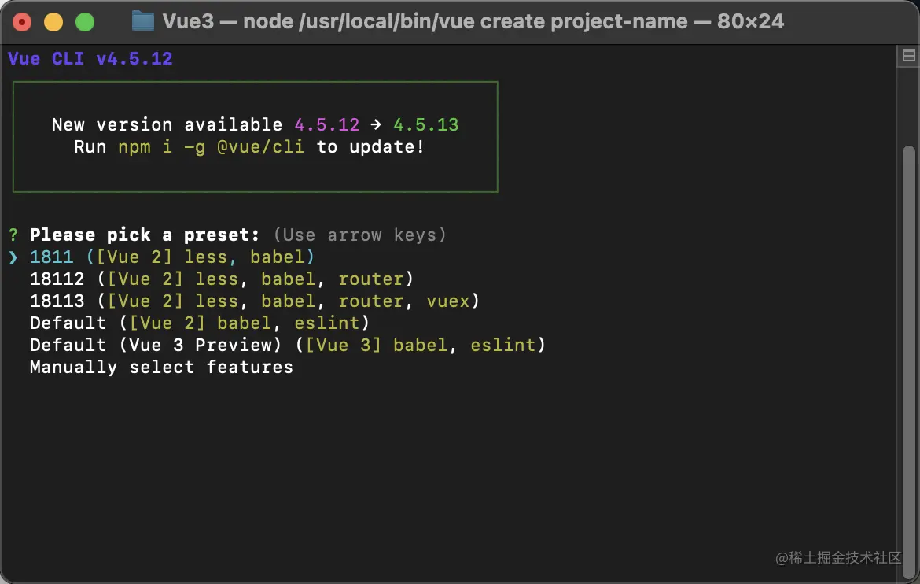Choose Default Vue 2 babel, eslint preset
The height and width of the screenshot is (584, 920).
[200, 323]
